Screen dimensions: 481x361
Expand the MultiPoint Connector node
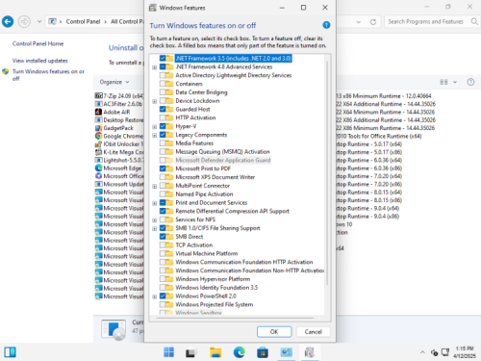pyautogui.click(x=155, y=186)
